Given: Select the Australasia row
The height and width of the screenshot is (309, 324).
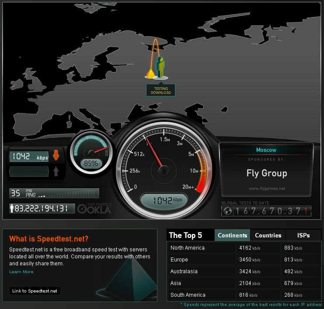Looking at the screenshot, I should click(244, 271).
